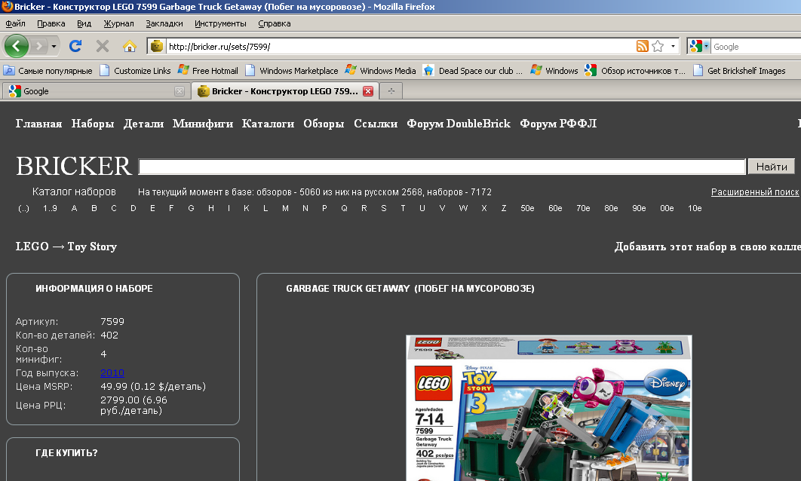The height and width of the screenshot is (481, 801).
Task: Select the 1..9 catalog index
Action: [50, 208]
